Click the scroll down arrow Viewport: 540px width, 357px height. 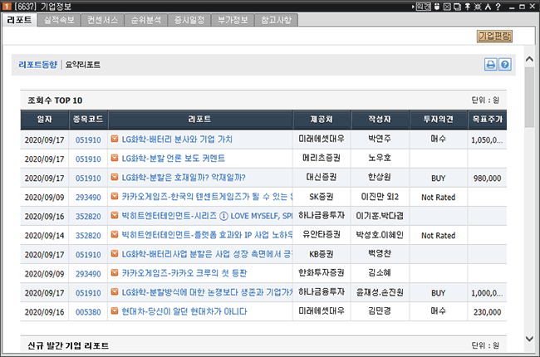click(530, 339)
